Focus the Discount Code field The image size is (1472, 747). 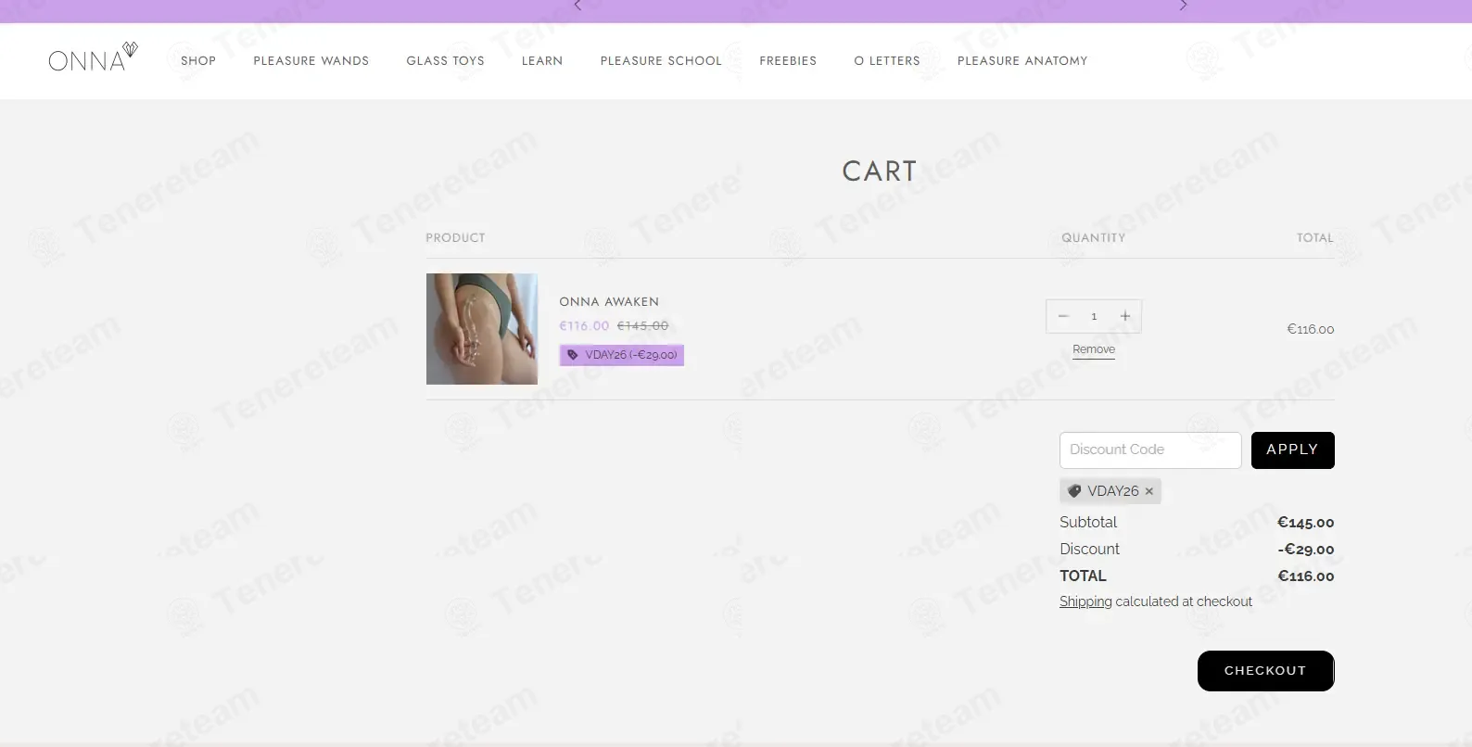point(1150,450)
